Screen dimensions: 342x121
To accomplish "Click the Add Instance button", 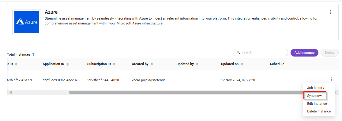I will (304, 53).
